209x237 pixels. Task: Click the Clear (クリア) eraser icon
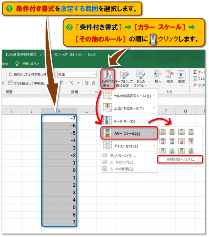pos(195,85)
